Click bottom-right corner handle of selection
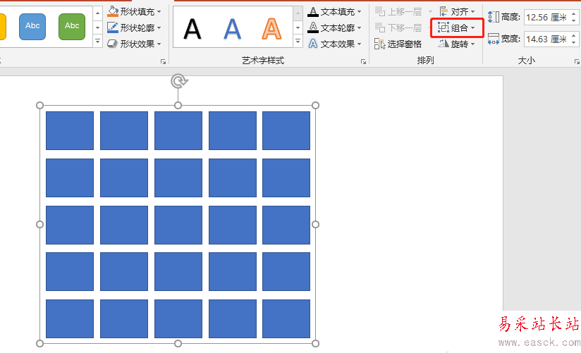581x353 pixels. (316, 344)
